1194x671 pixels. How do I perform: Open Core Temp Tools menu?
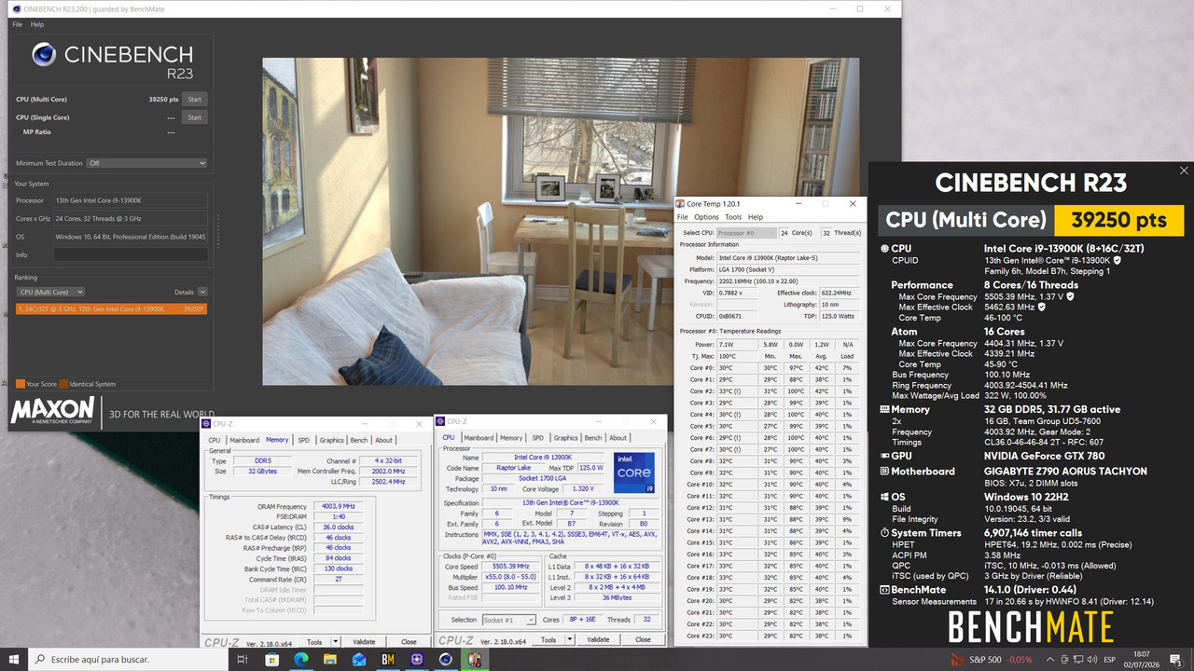(733, 217)
